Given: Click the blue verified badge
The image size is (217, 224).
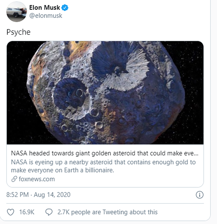Looking at the screenshot, I should click(x=65, y=8).
